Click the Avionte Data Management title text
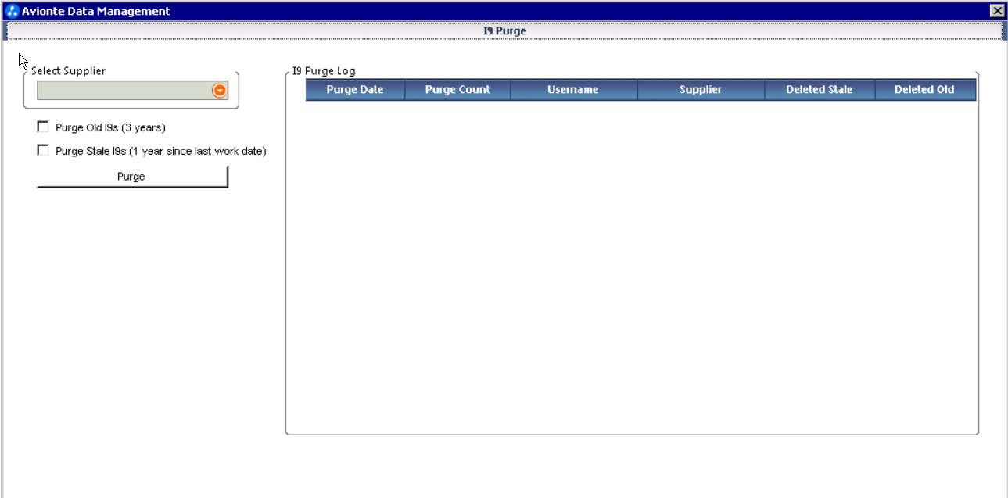The image size is (1008, 498). [95, 11]
